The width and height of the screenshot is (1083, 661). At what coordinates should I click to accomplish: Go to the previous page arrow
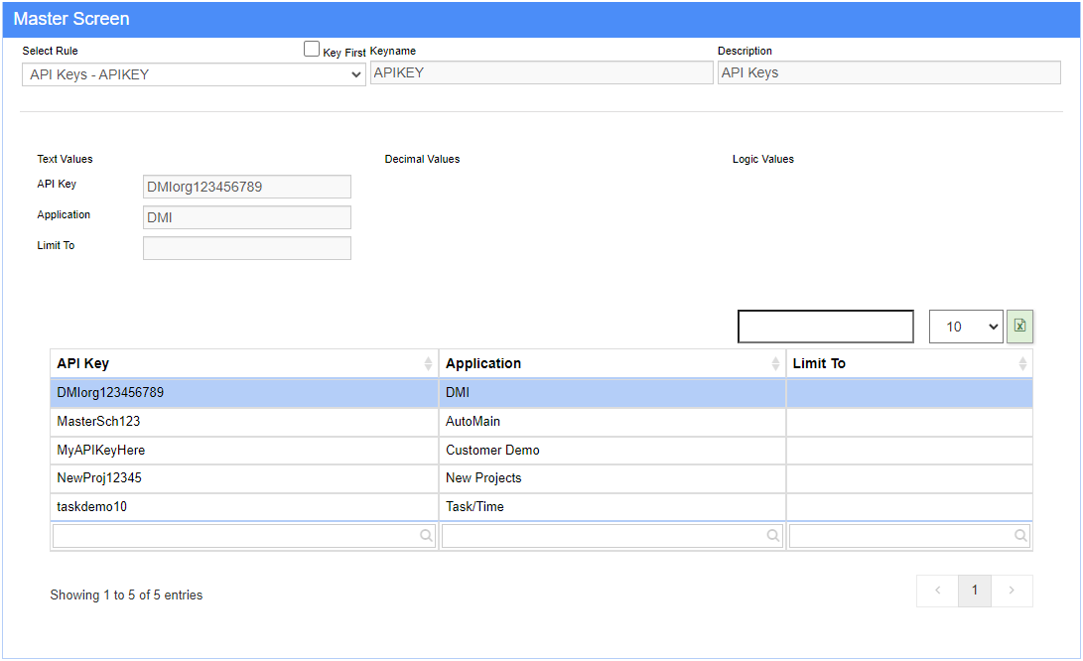[938, 591]
